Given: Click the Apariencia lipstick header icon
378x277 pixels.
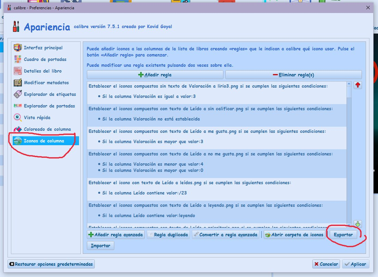Looking at the screenshot, I should pos(16,27).
